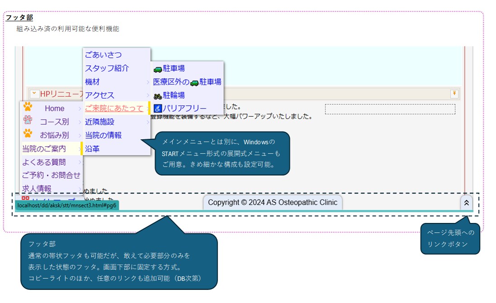Screen dimensions: 496x303
Task: Expand the アクセス submenu arrow
Action: pyautogui.click(x=148, y=95)
